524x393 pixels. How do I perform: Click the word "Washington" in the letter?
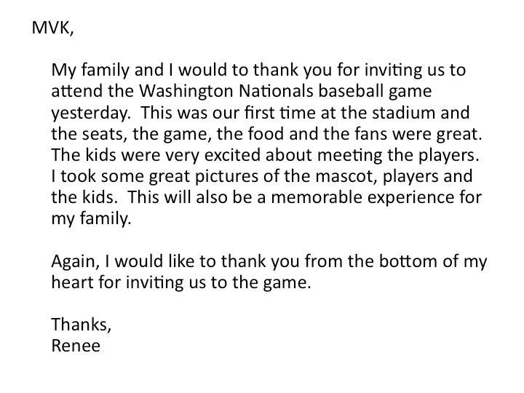pos(186,91)
